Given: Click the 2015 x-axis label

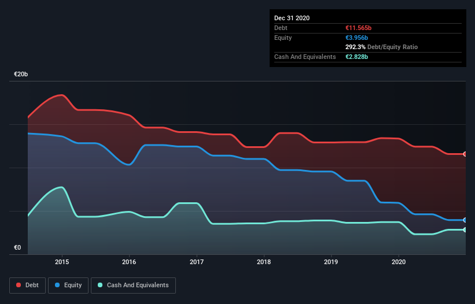Looking at the screenshot, I should (62, 262).
